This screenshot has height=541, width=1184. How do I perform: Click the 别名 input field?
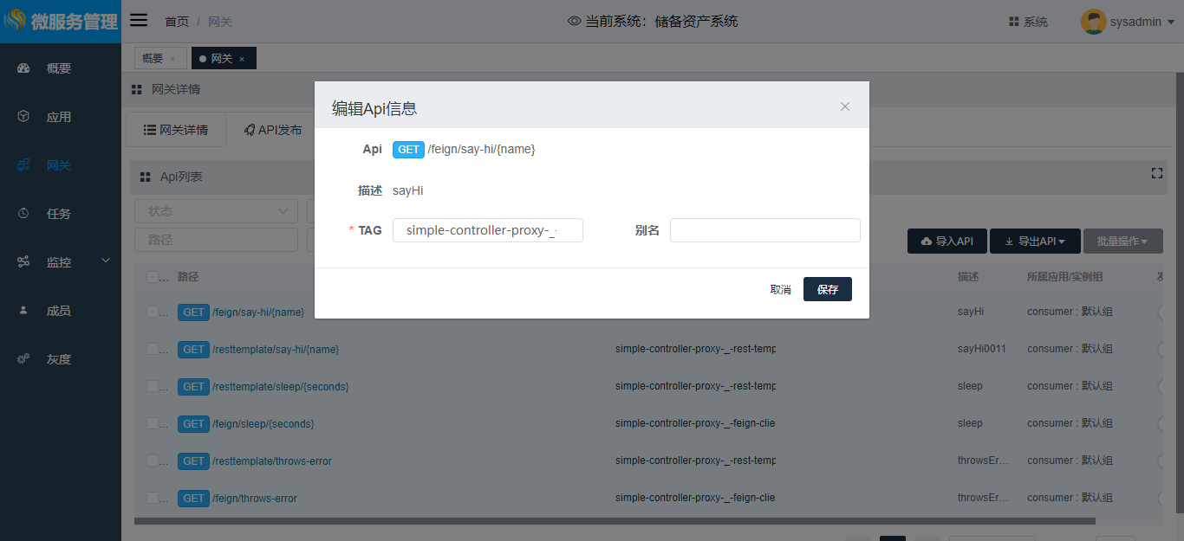764,230
